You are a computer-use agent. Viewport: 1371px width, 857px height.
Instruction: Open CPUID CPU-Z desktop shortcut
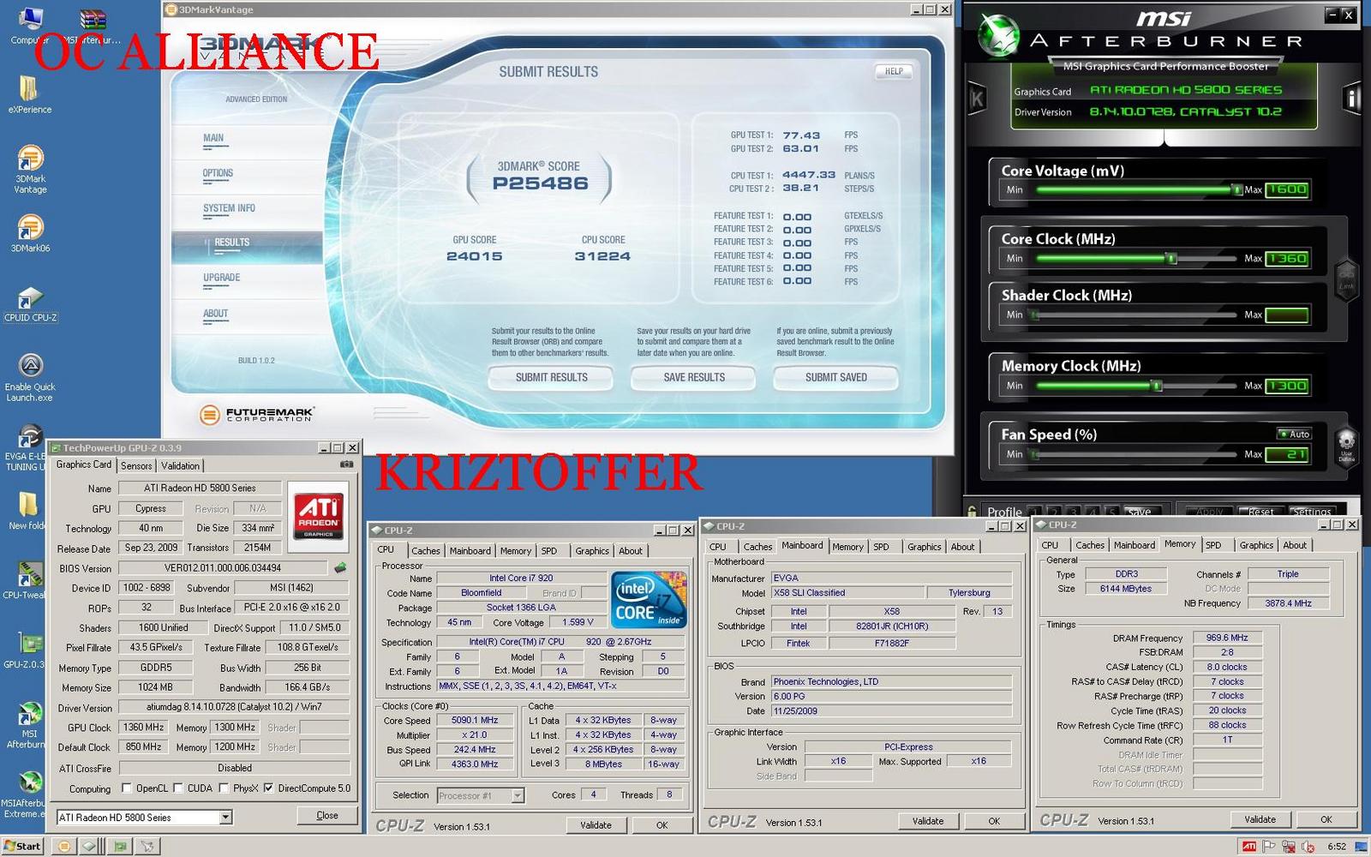(x=30, y=304)
